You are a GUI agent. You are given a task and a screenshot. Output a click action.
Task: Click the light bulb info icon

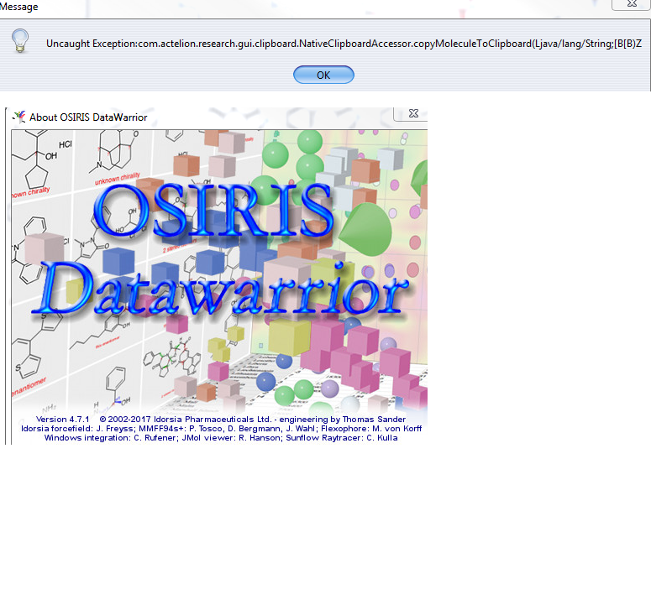pyautogui.click(x=20, y=41)
